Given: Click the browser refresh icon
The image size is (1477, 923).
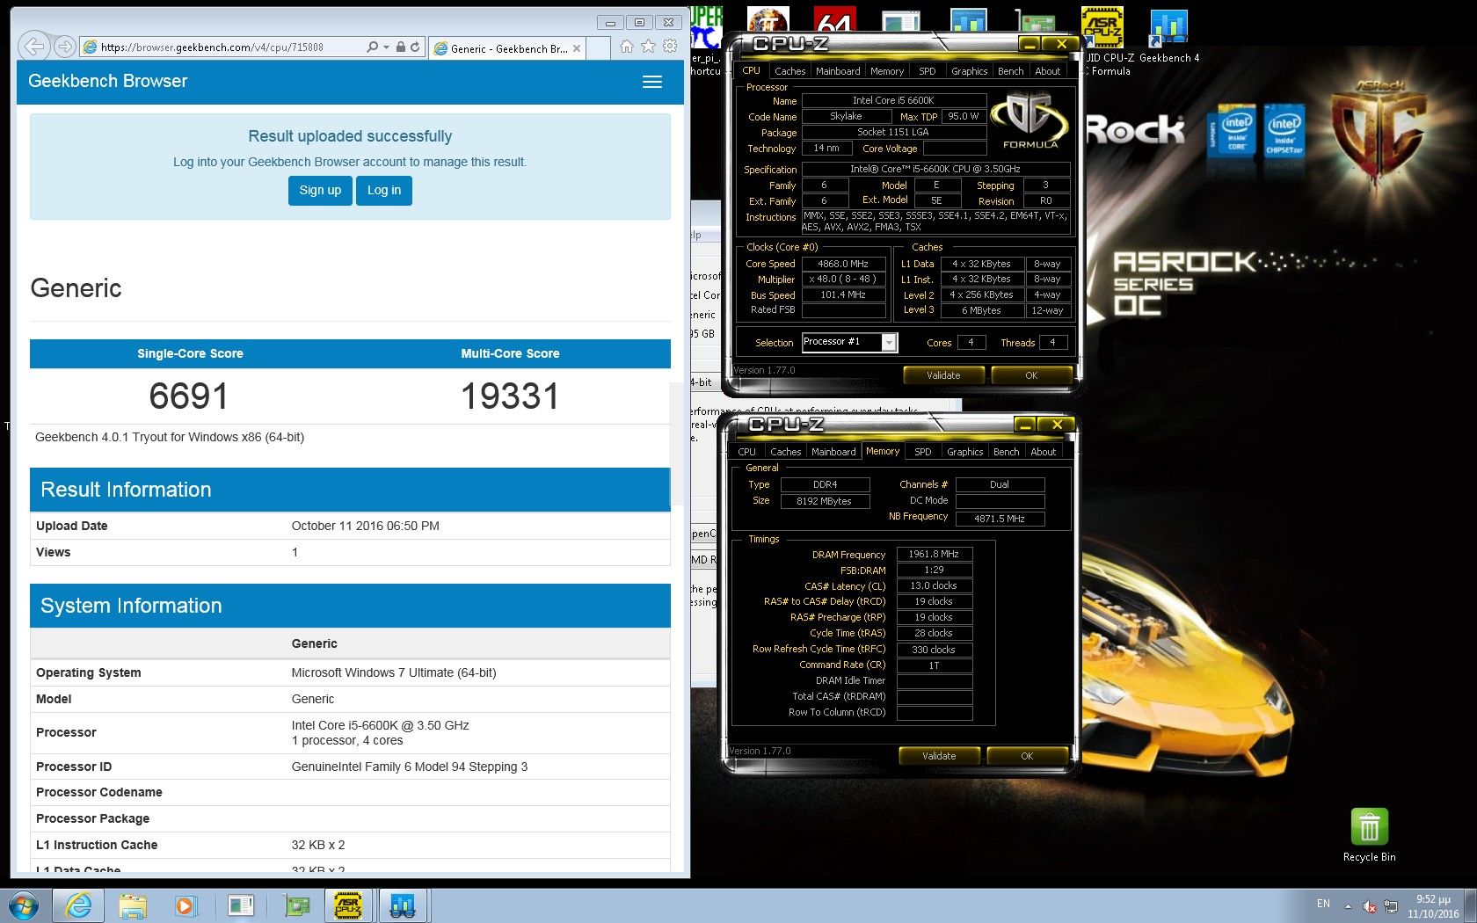Looking at the screenshot, I should pyautogui.click(x=415, y=47).
